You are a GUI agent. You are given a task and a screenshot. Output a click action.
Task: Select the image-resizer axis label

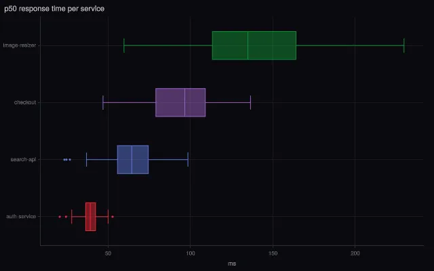[x=20, y=45]
